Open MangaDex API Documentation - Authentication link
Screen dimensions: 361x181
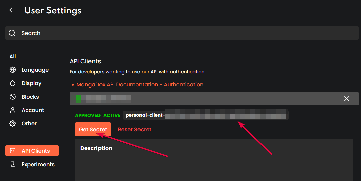tap(140, 85)
